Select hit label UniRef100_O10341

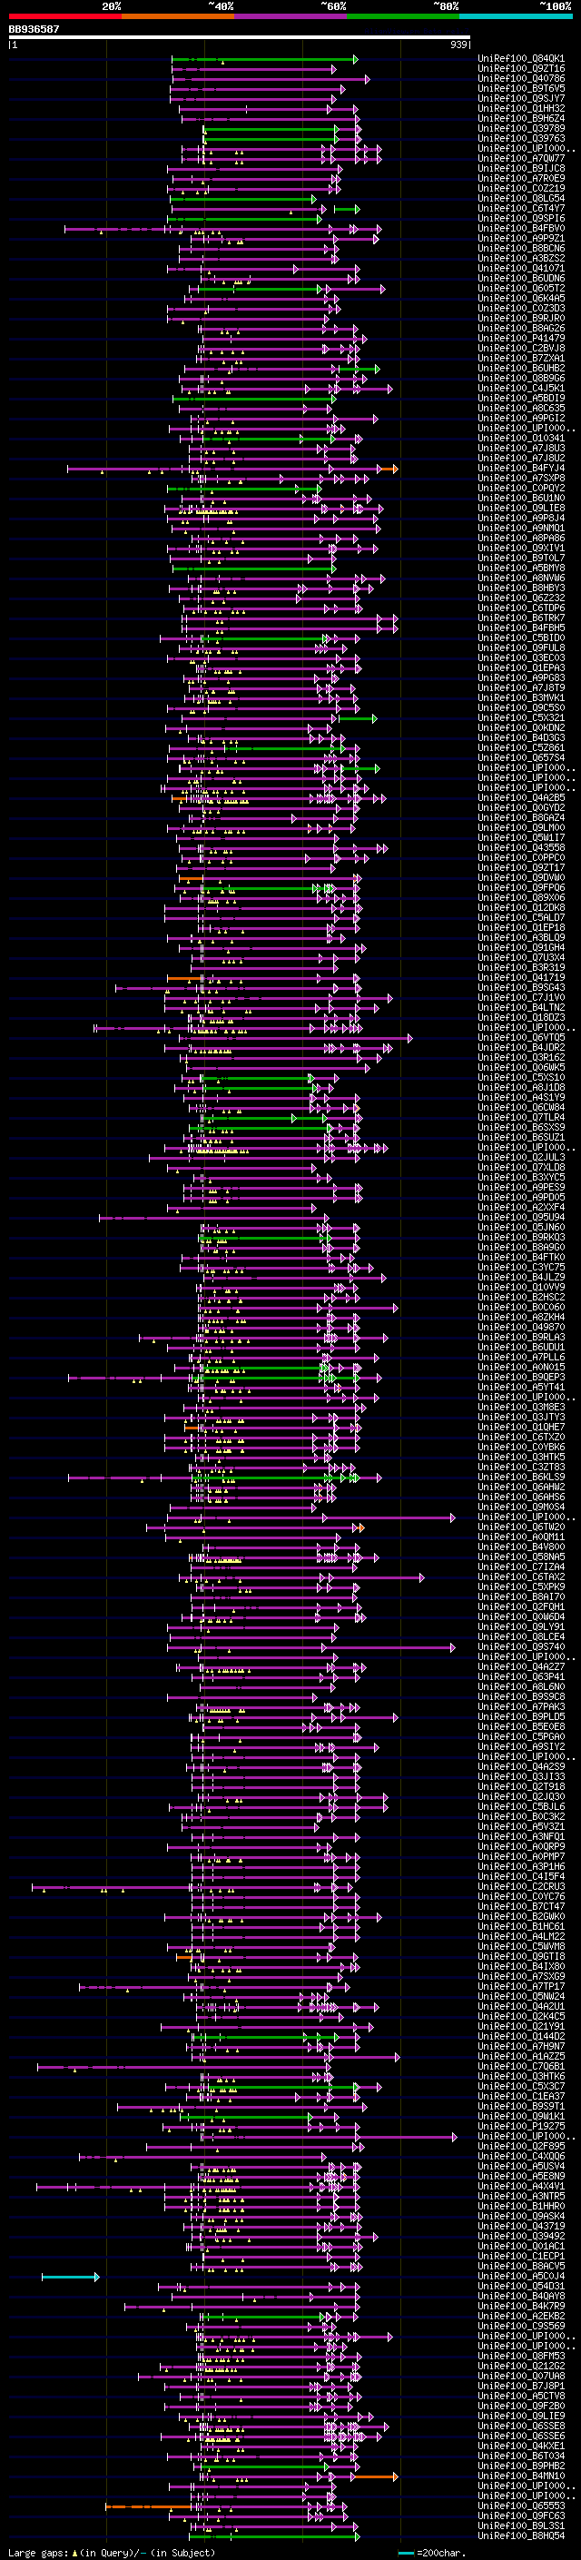(x=521, y=439)
